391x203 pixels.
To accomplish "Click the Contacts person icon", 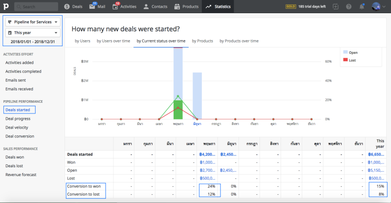I will [x=146, y=6].
